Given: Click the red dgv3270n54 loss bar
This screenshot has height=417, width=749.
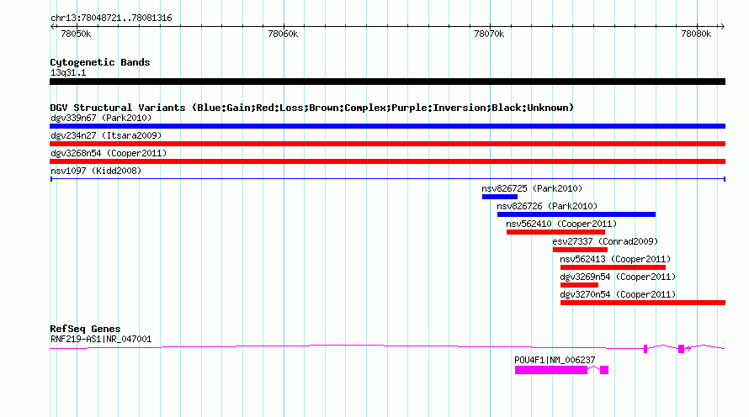Looking at the screenshot, I should click(643, 303).
